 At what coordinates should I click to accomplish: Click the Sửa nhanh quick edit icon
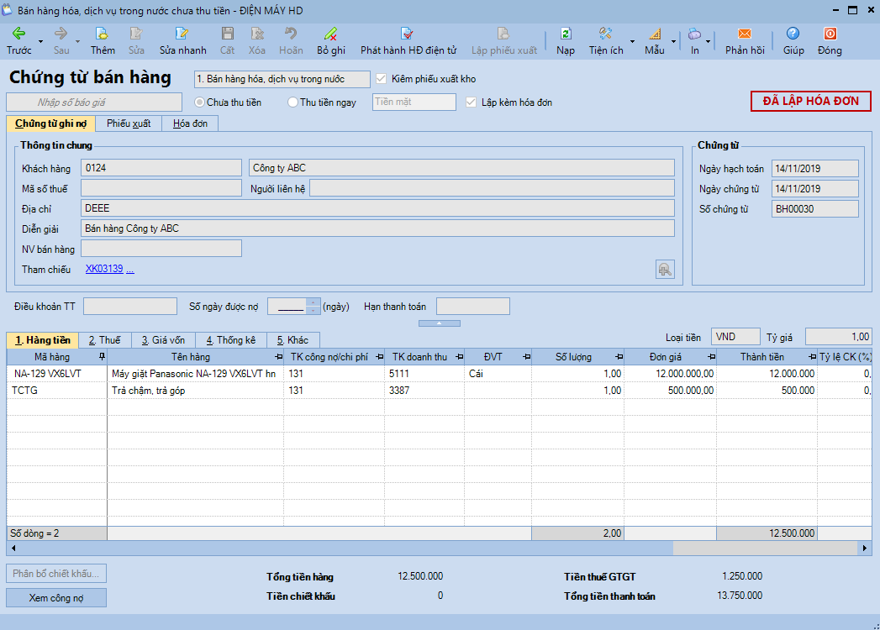182,34
